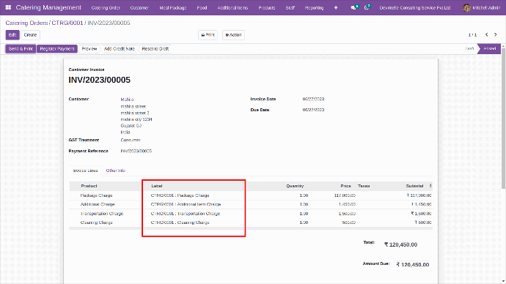This screenshot has width=506, height=284.
Task: Switch to Invoice Lines tab
Action: click(85, 171)
